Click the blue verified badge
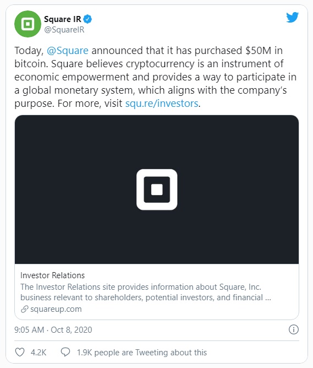Viewport: 313px width, 368px height. pos(87,19)
